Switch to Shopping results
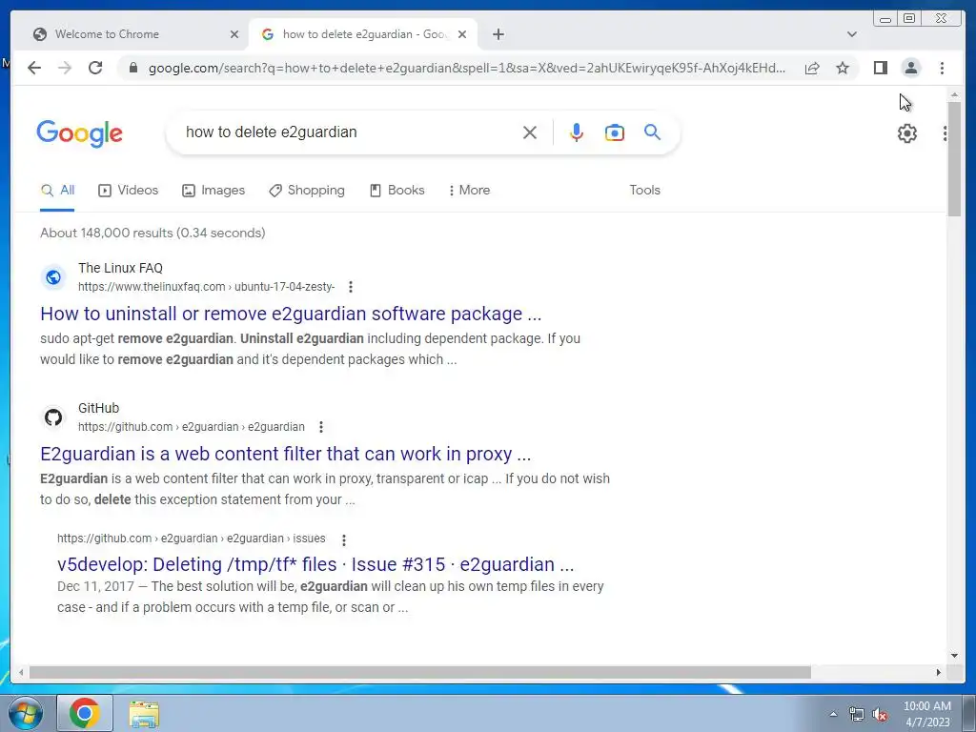 306,191
